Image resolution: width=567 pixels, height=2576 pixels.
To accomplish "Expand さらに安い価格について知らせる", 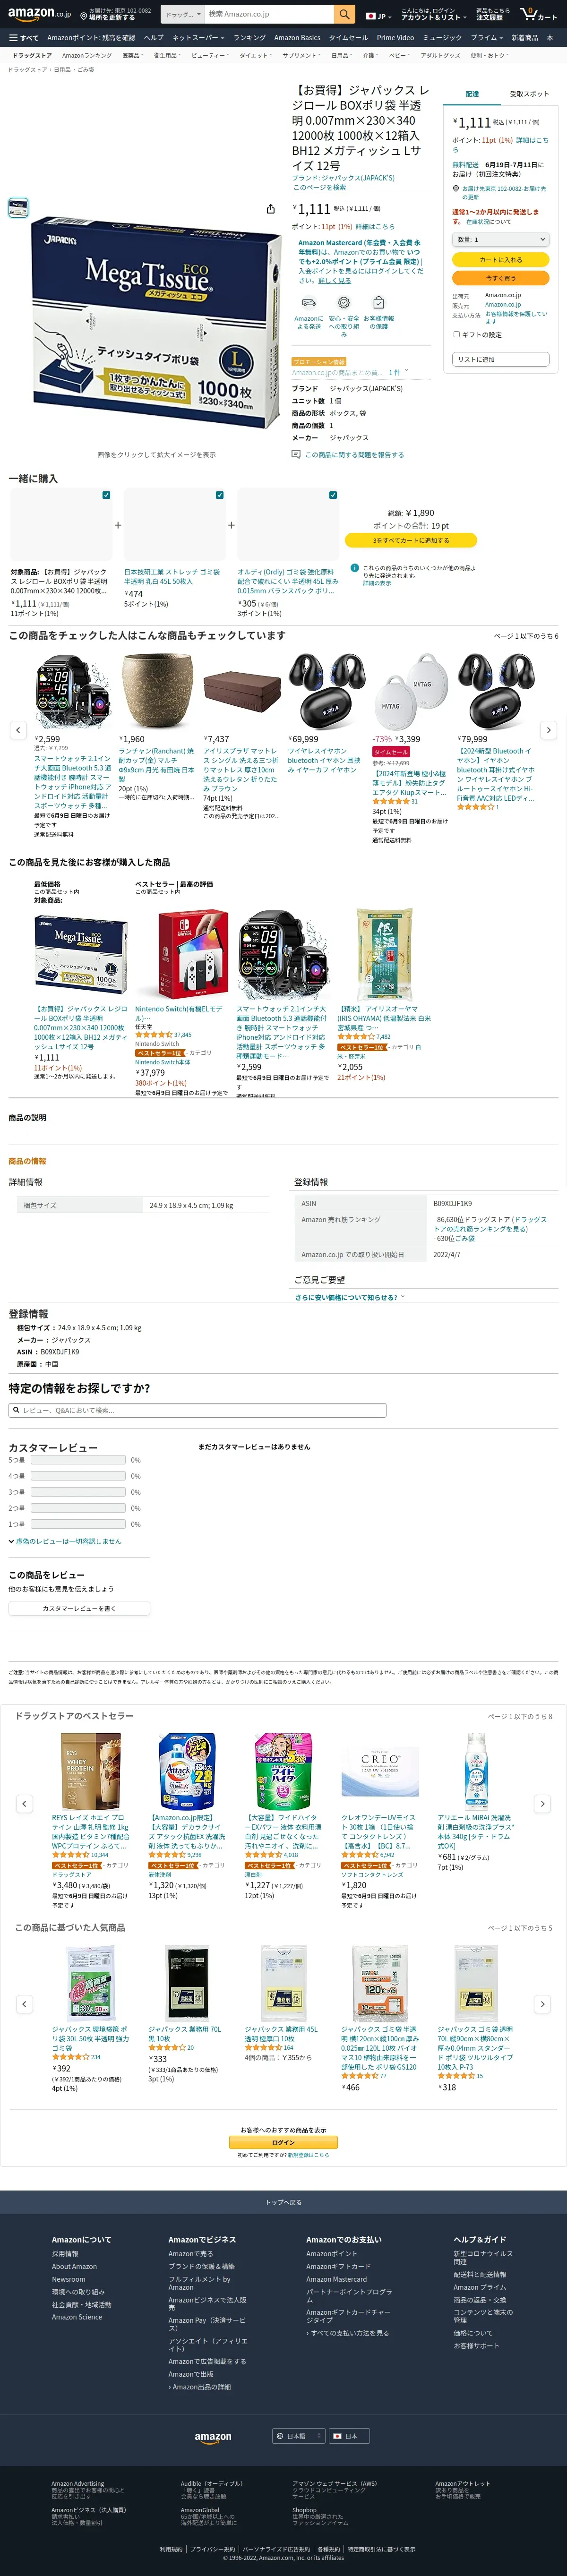I will (349, 1297).
